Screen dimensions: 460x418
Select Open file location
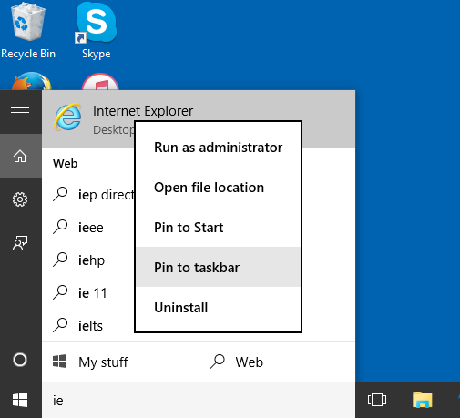pyautogui.click(x=218, y=188)
